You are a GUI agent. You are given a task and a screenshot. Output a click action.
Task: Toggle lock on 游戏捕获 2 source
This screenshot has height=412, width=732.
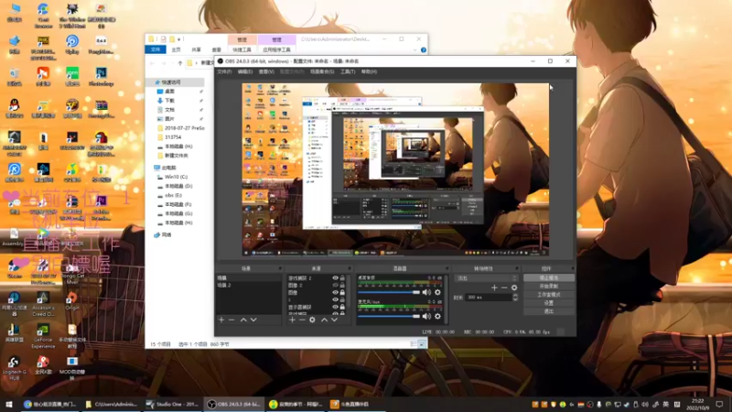342,278
